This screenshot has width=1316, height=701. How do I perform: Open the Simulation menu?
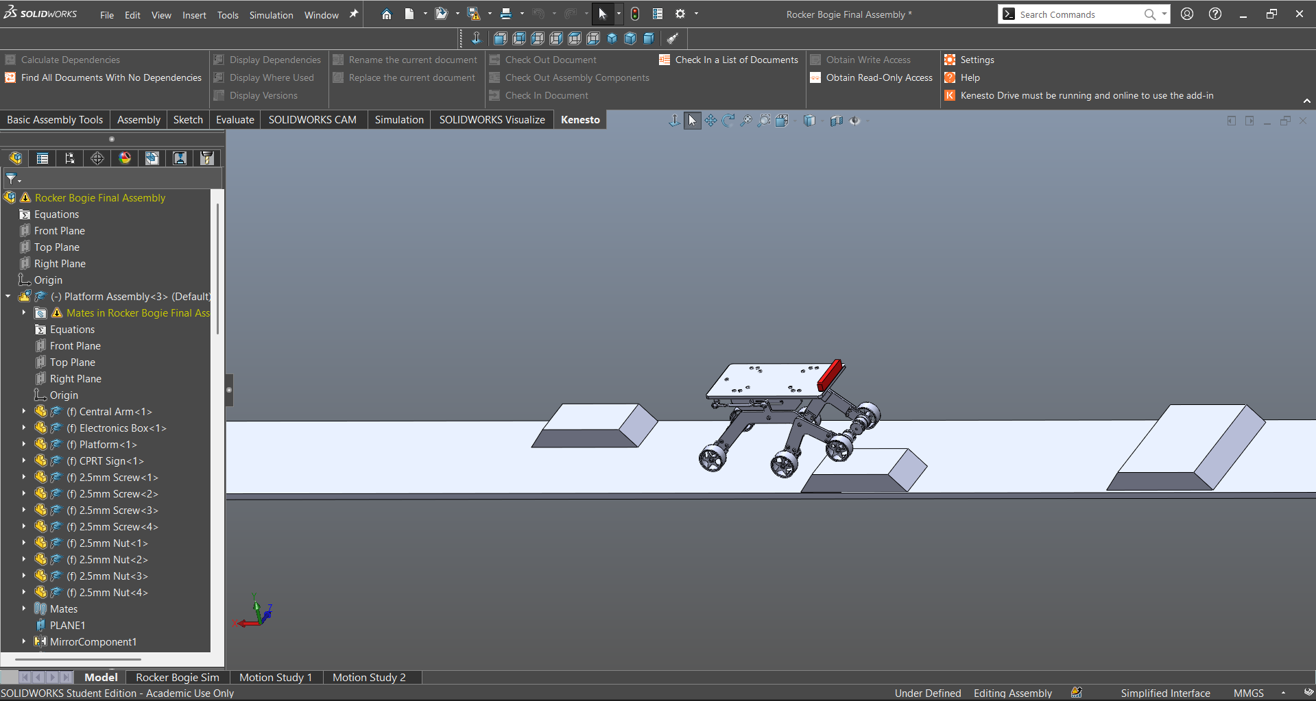pyautogui.click(x=271, y=15)
